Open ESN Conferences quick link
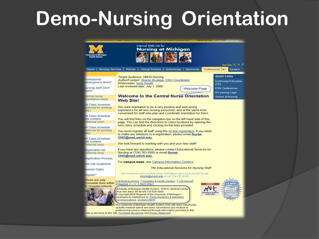The image size is (319, 239). click(x=226, y=88)
